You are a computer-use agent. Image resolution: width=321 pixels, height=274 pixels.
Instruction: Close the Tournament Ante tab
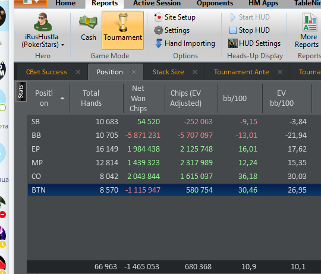point(280,72)
